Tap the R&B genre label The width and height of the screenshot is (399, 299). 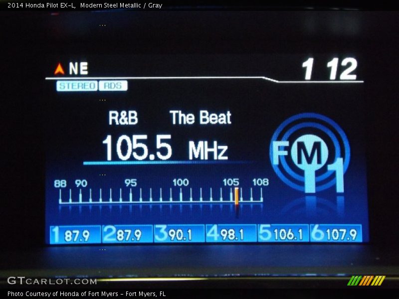pyautogui.click(x=123, y=118)
